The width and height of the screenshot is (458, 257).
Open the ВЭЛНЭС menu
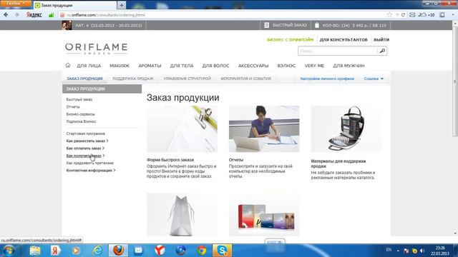click(286, 66)
